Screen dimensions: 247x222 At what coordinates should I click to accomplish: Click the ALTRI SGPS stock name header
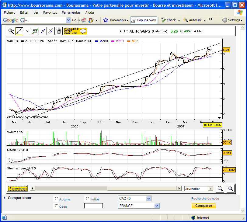(x=140, y=31)
